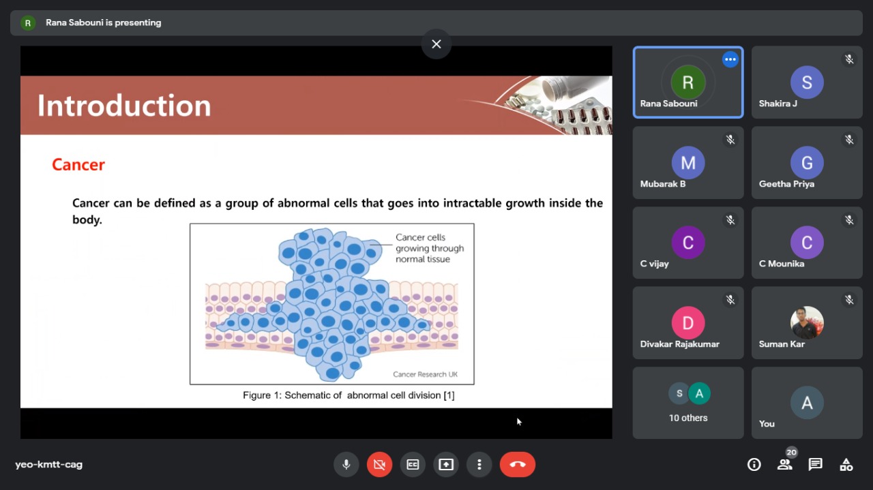The width and height of the screenshot is (873, 490).
Task: Open the activities icon
Action: 846,465
